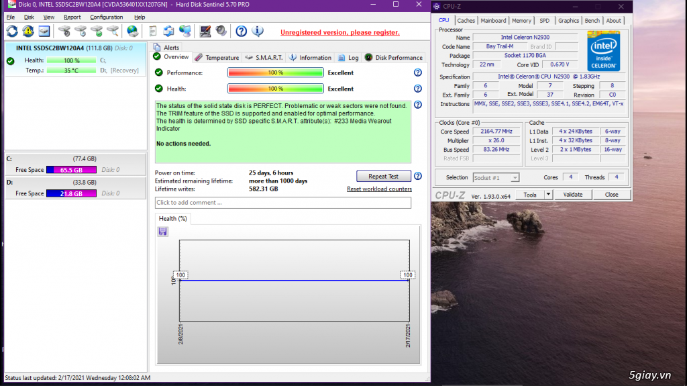The height and width of the screenshot is (386, 687).
Task: Open the Help menu
Action: 140,17
